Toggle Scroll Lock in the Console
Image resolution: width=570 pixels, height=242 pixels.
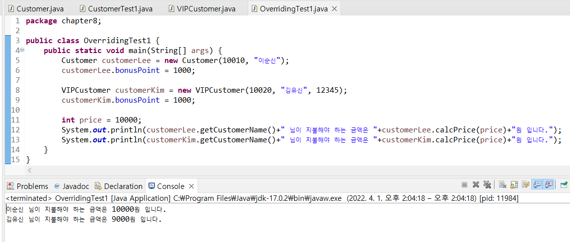[x=514, y=185]
